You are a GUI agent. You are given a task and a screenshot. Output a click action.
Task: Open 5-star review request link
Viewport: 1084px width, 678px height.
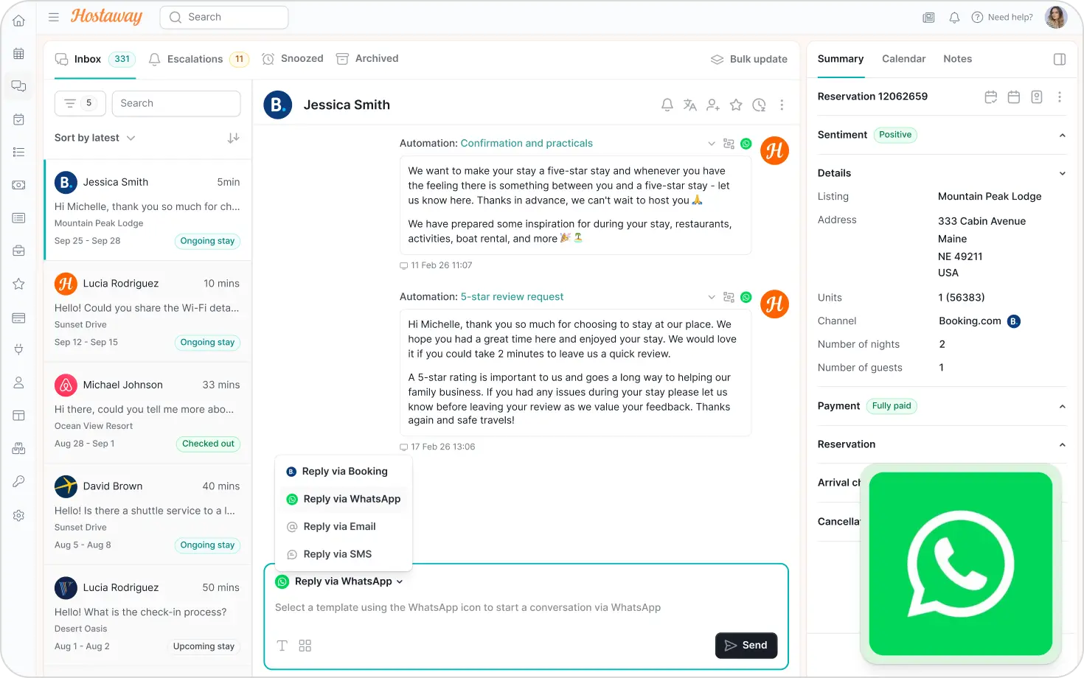(x=512, y=297)
